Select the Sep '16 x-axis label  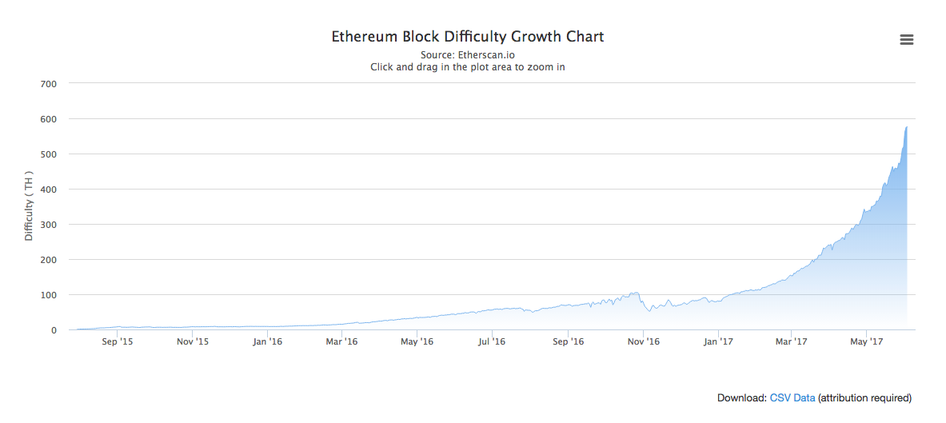click(x=569, y=342)
